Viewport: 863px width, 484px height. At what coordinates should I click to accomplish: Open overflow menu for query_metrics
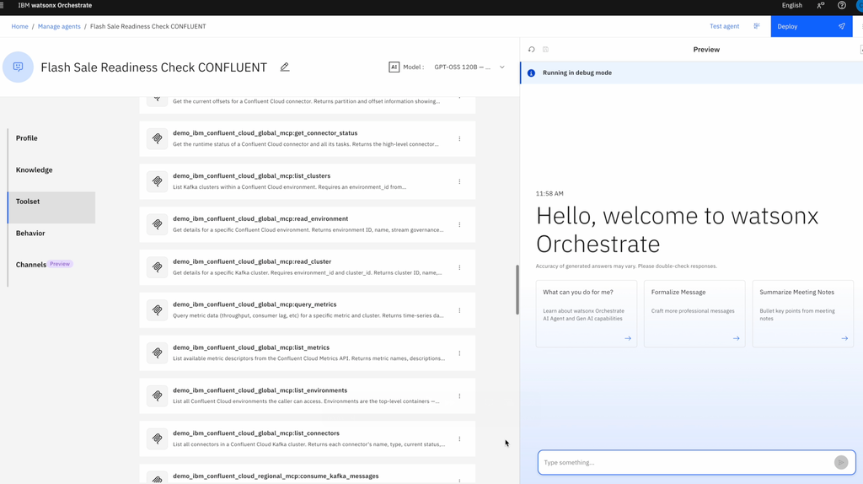click(459, 310)
